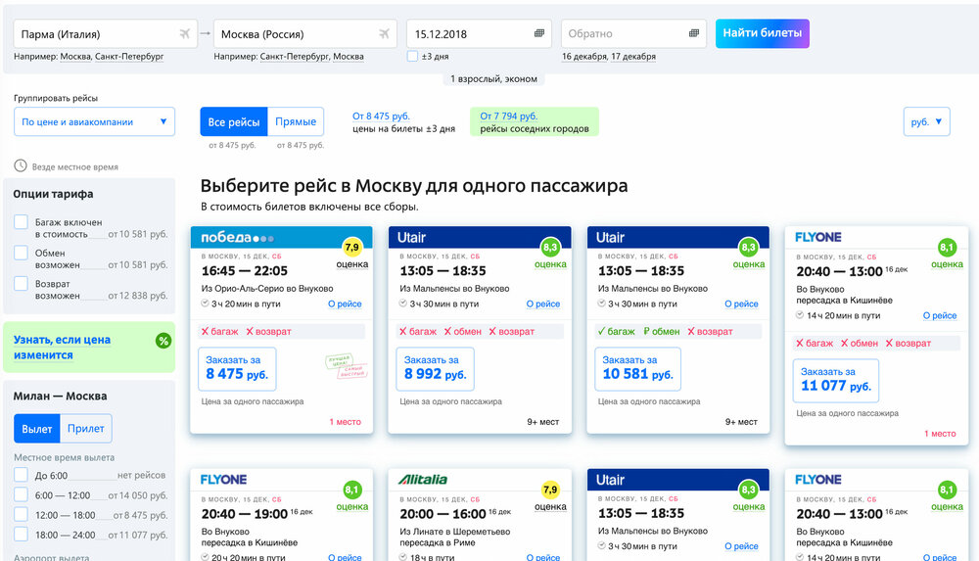Open the руб. currency dropdown
Screen dimensions: 979x561
(x=926, y=121)
